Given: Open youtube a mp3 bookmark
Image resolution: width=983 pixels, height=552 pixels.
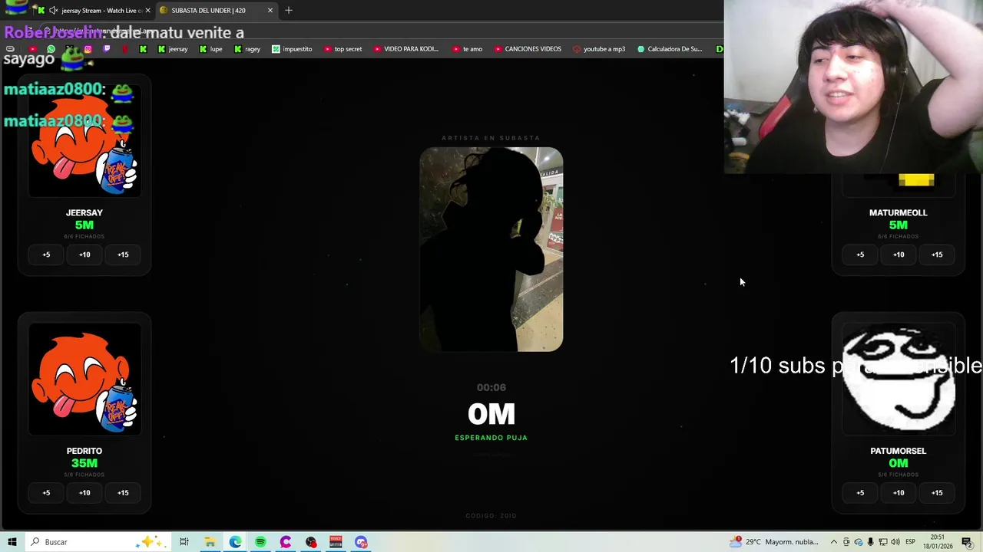Looking at the screenshot, I should point(598,49).
